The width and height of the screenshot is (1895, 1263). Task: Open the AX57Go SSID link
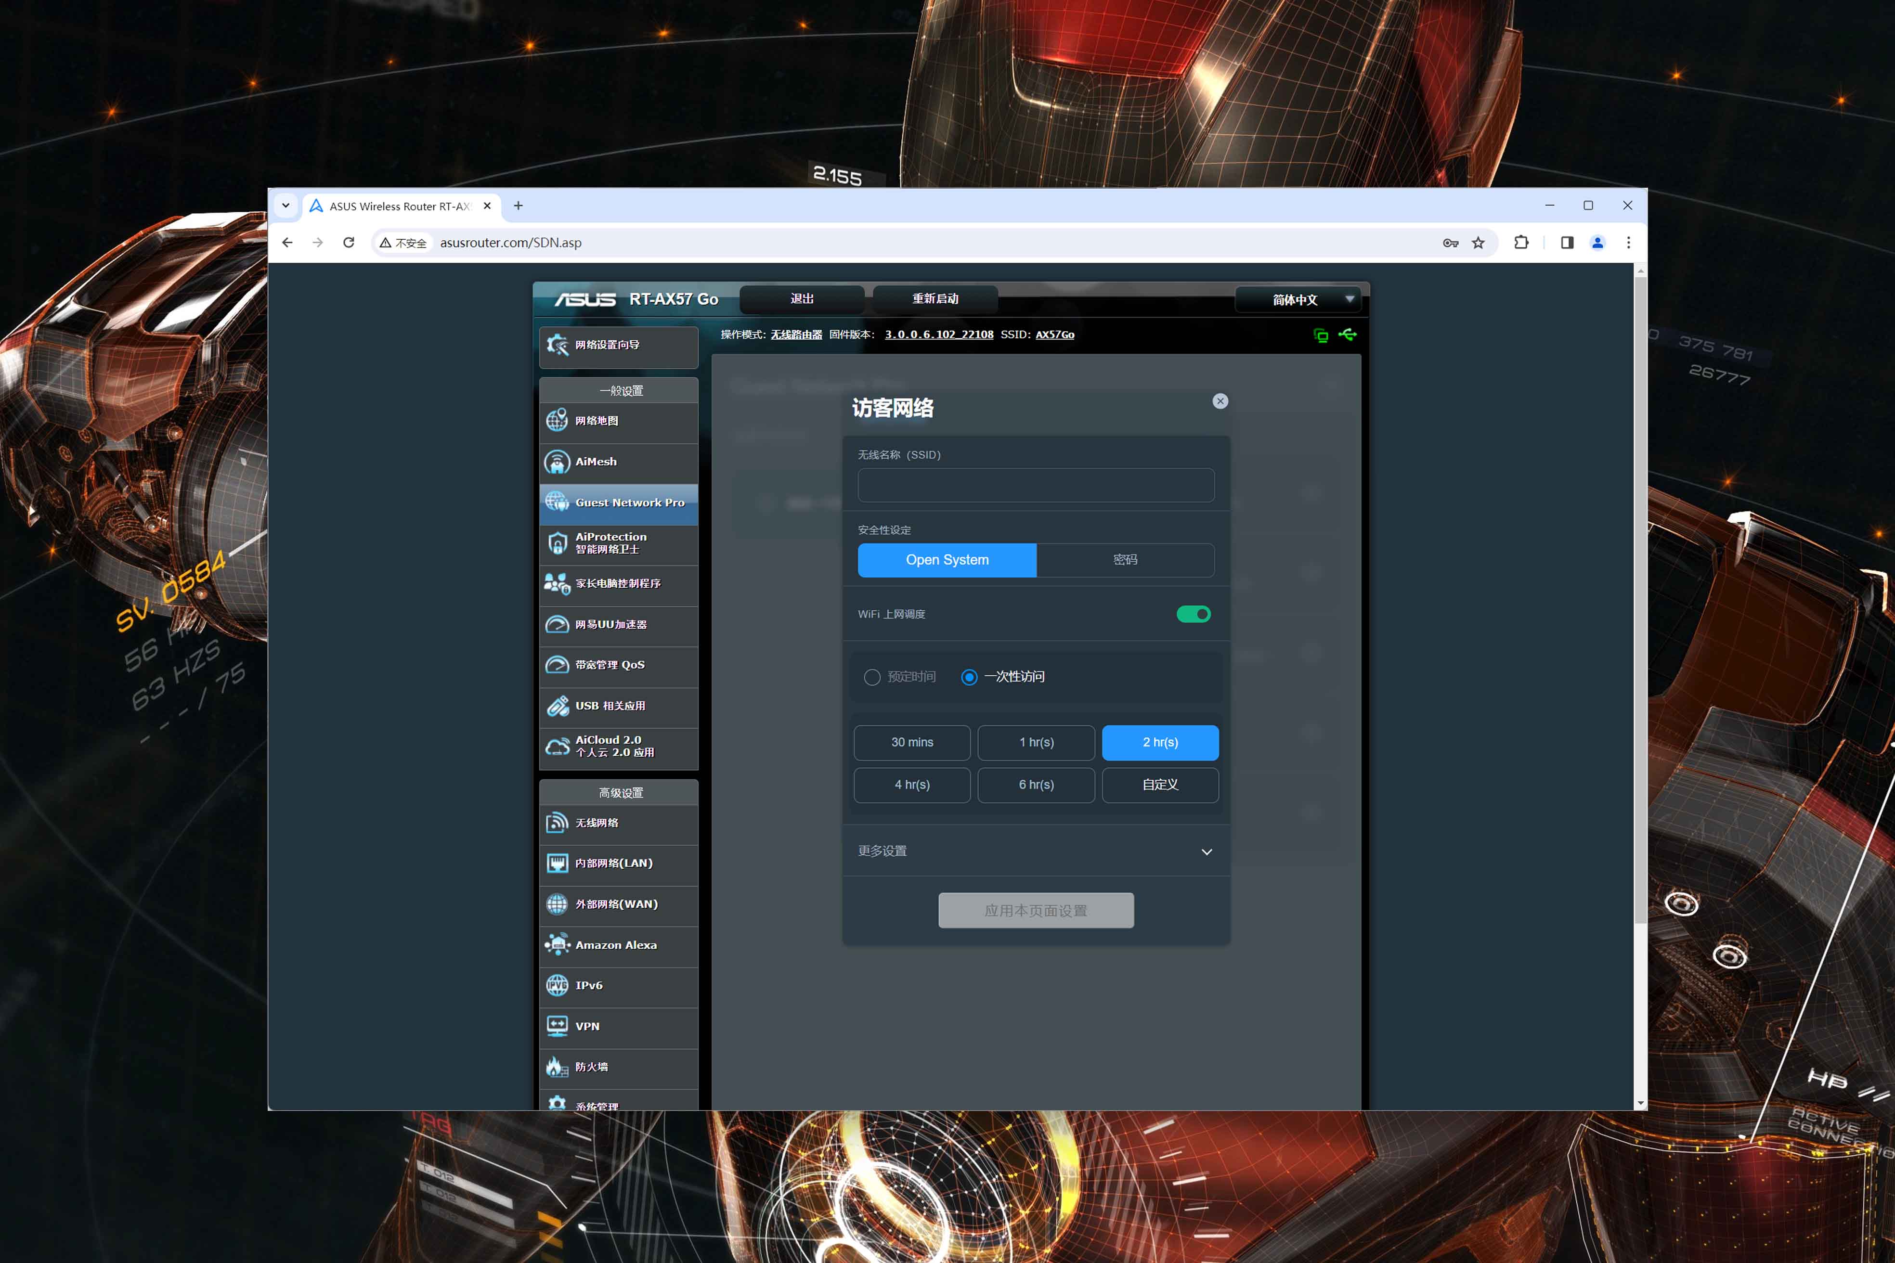[1055, 335]
